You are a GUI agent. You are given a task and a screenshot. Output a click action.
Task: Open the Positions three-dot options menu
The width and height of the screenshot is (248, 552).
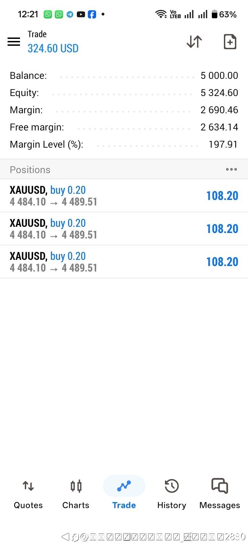point(231,169)
